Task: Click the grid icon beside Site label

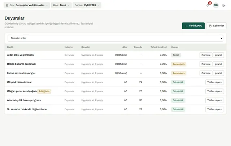Action: tap(7, 5)
